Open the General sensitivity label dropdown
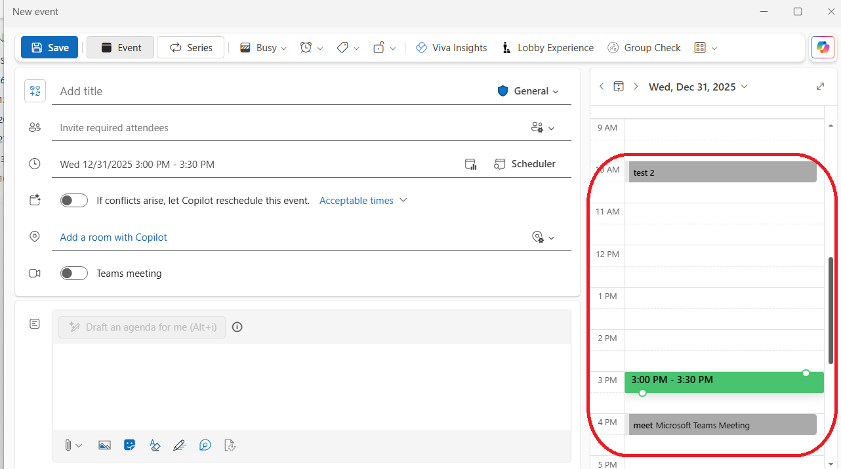841x469 pixels. [x=528, y=91]
